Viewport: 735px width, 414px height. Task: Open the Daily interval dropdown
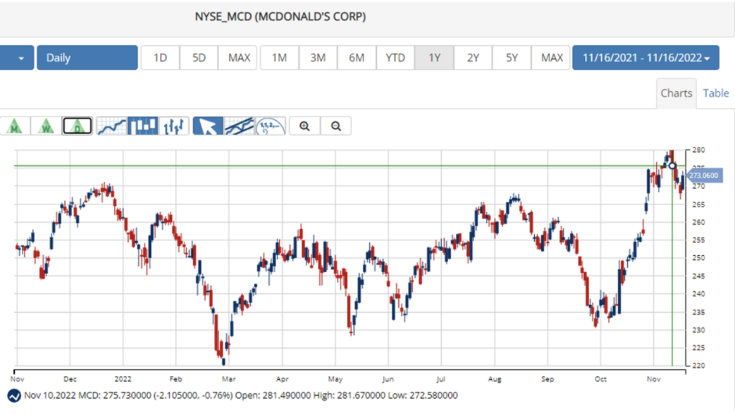point(87,58)
